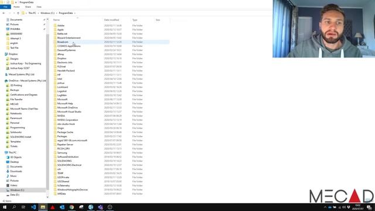Open Outlook from taskbar

tap(62, 207)
